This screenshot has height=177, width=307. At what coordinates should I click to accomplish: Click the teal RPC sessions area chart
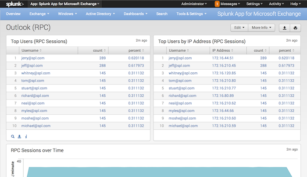tap(159, 172)
